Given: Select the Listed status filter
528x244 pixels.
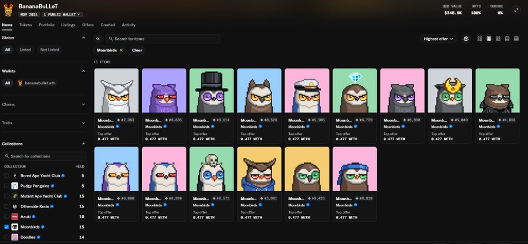Looking at the screenshot, I should coord(25,50).
